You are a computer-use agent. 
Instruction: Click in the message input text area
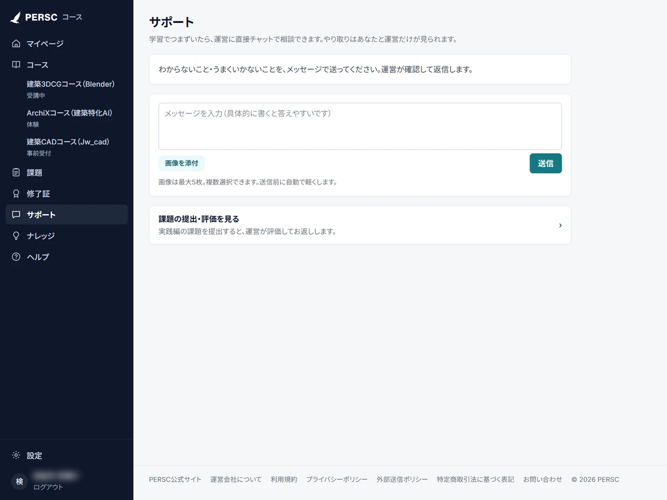coord(360,126)
